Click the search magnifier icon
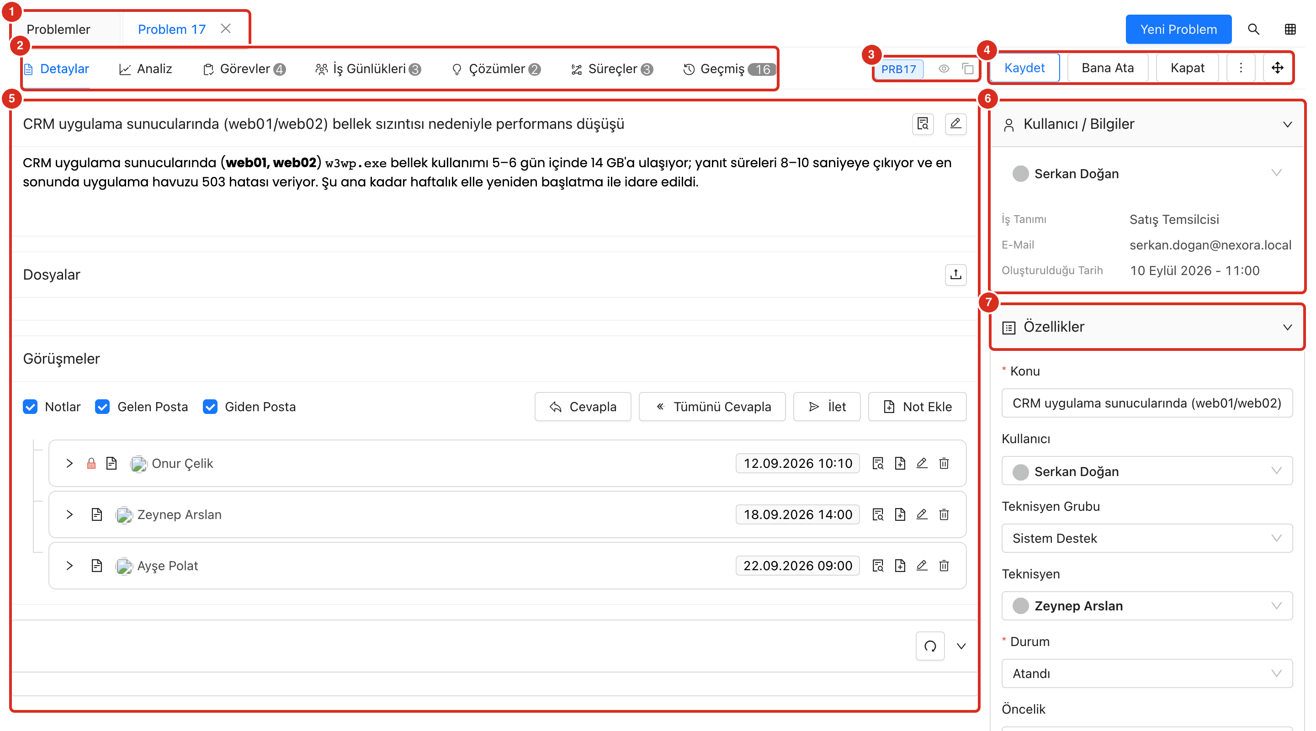The width and height of the screenshot is (1316, 731). [1253, 29]
